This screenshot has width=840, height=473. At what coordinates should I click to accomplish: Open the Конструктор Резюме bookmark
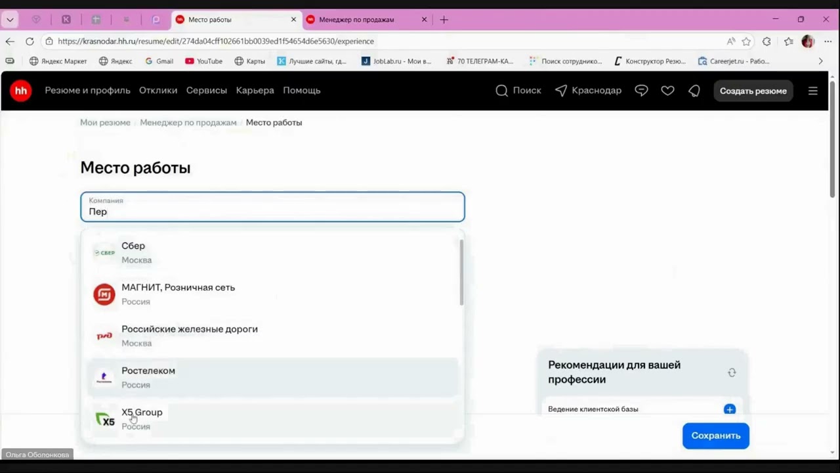[650, 61]
